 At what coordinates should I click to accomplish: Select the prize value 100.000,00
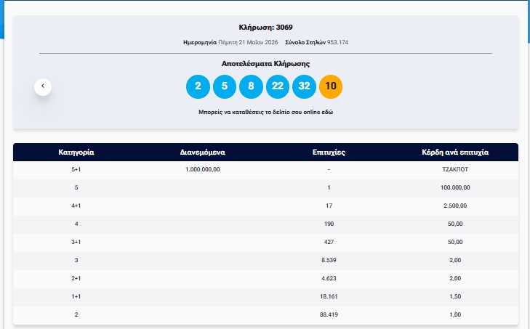pos(455,187)
